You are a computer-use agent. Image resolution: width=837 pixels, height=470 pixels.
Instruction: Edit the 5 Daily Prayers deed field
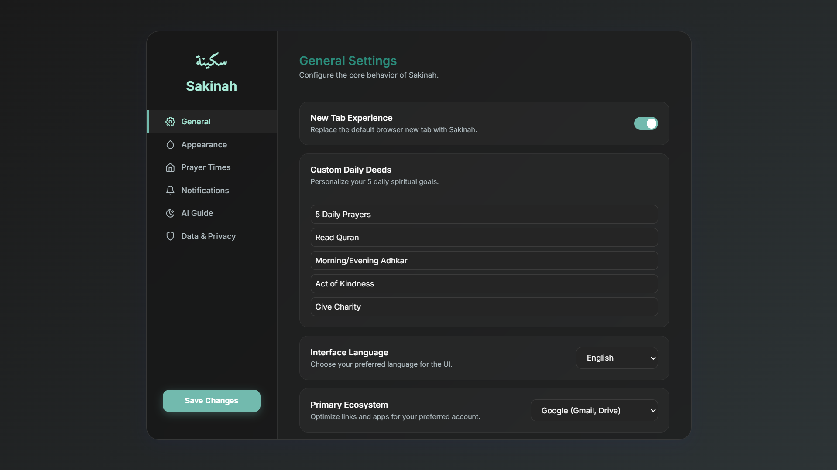point(483,214)
